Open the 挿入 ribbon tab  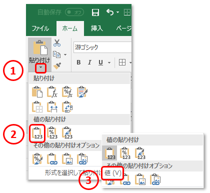pyautogui.click(x=97, y=28)
